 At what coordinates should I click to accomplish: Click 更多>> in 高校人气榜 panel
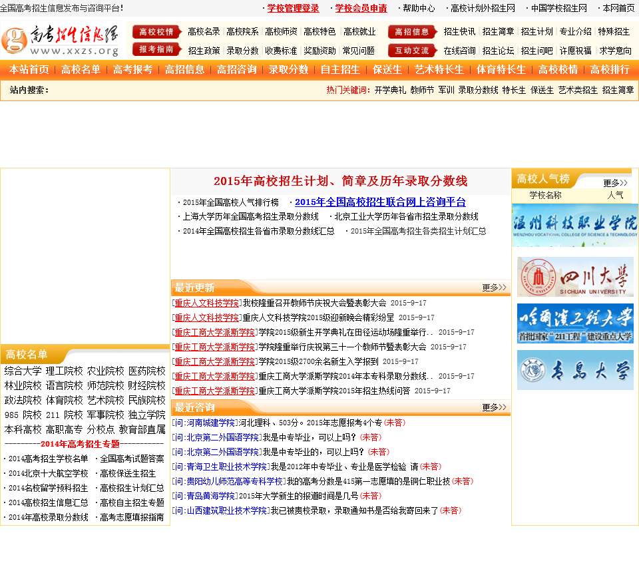[x=615, y=183]
